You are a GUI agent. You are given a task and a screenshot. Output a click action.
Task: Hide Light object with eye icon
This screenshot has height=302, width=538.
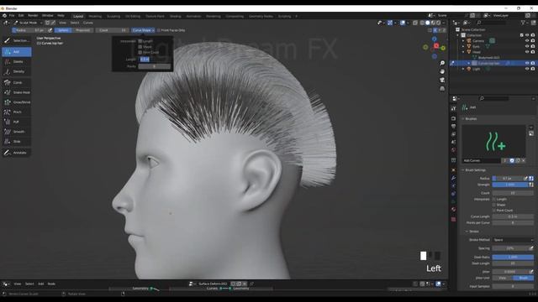(x=527, y=69)
